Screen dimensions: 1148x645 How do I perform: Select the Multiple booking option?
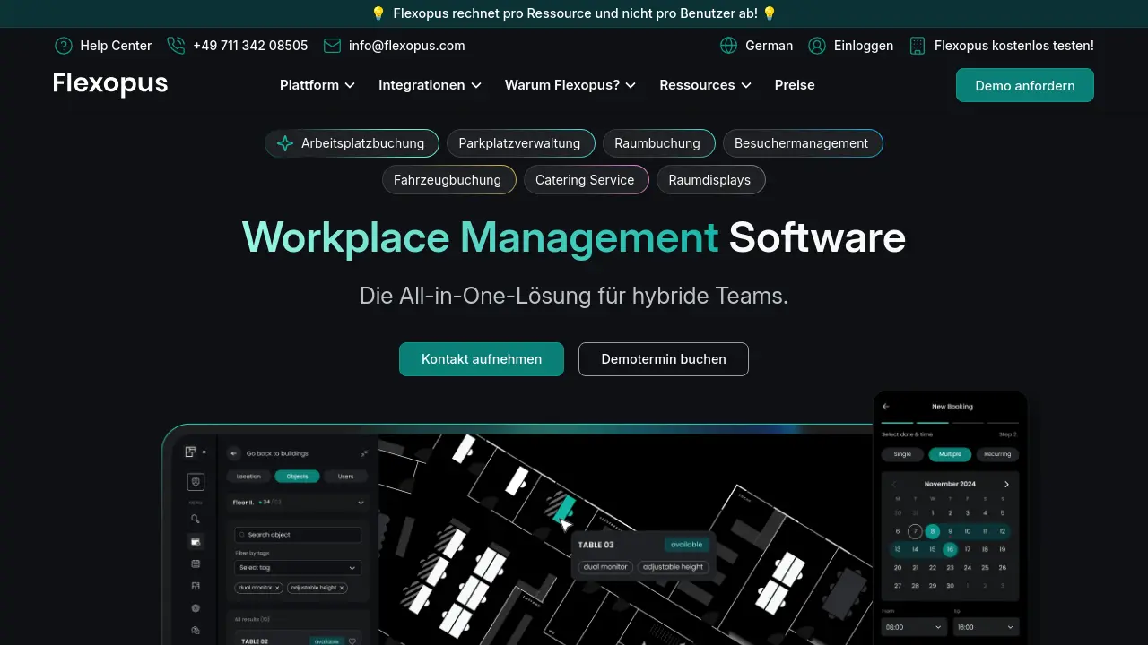950,454
